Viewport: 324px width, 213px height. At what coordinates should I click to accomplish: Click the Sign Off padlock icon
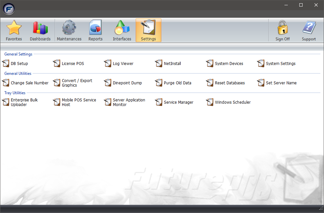(x=283, y=27)
